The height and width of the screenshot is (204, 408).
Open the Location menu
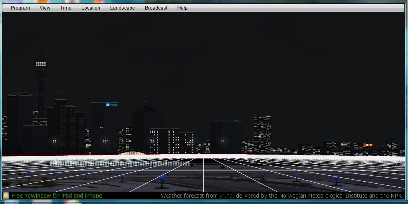91,8
